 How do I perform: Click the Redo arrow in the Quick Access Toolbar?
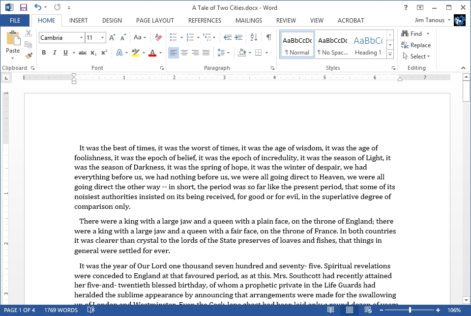(x=57, y=7)
